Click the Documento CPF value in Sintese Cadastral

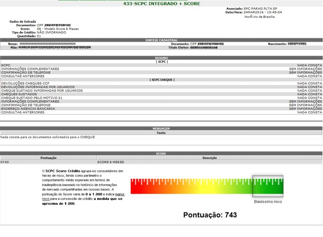207,44
